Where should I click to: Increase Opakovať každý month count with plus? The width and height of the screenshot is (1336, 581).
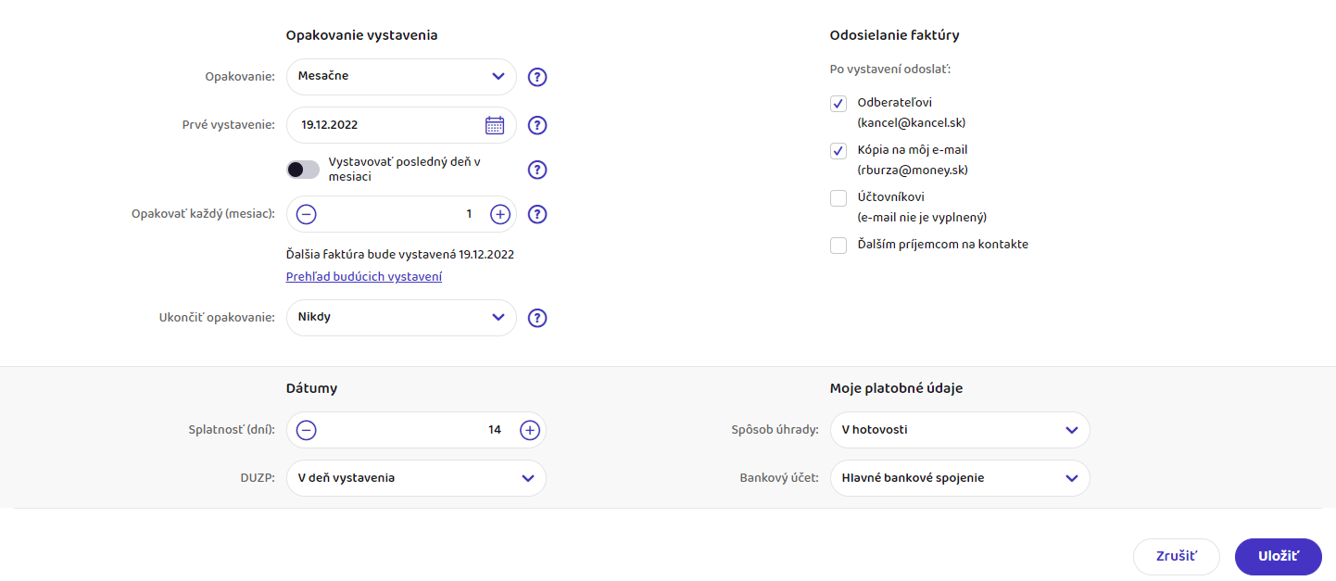click(500, 214)
